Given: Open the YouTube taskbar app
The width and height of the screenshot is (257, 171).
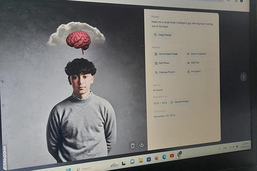Looking at the screenshot, I should pos(172,156).
